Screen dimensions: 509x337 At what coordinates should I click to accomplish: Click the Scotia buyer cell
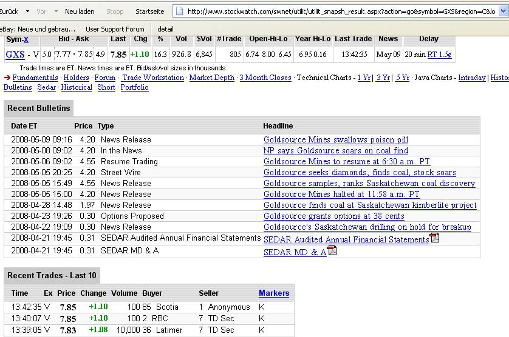(167, 307)
